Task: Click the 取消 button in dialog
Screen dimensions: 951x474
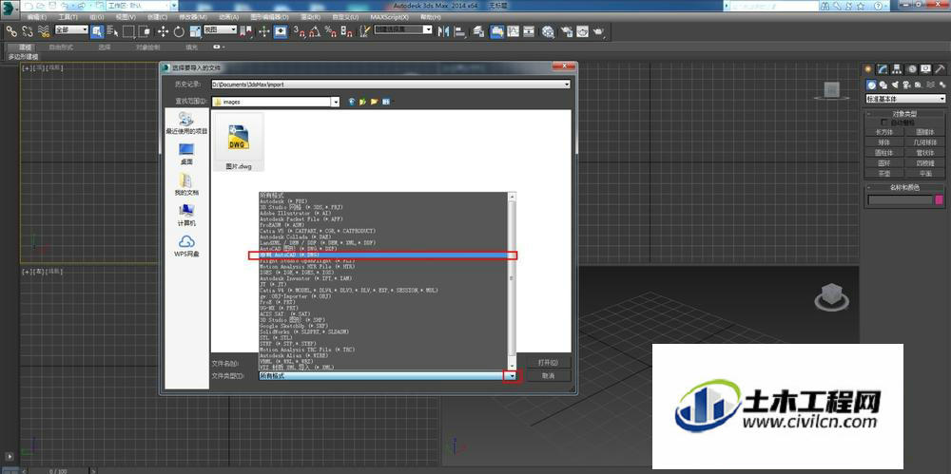Action: point(548,376)
